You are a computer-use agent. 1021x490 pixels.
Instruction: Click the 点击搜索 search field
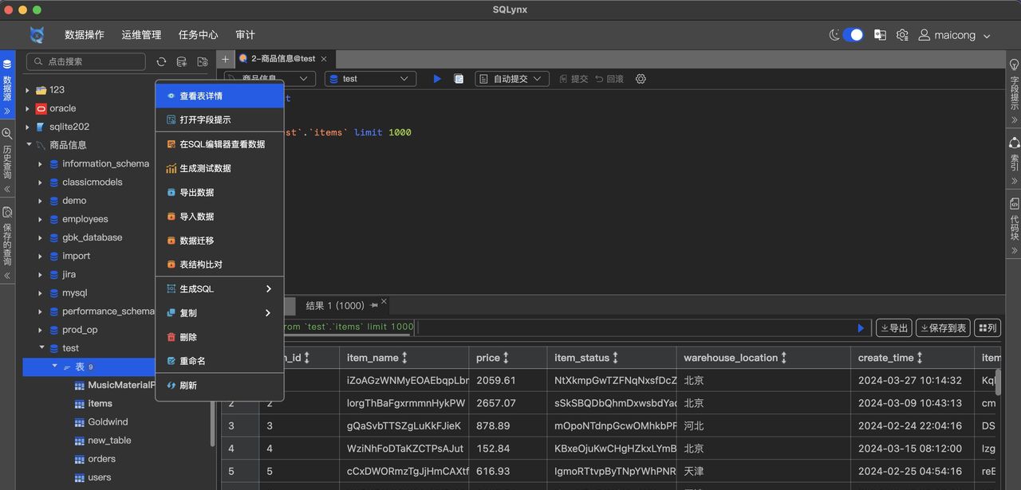click(x=86, y=61)
